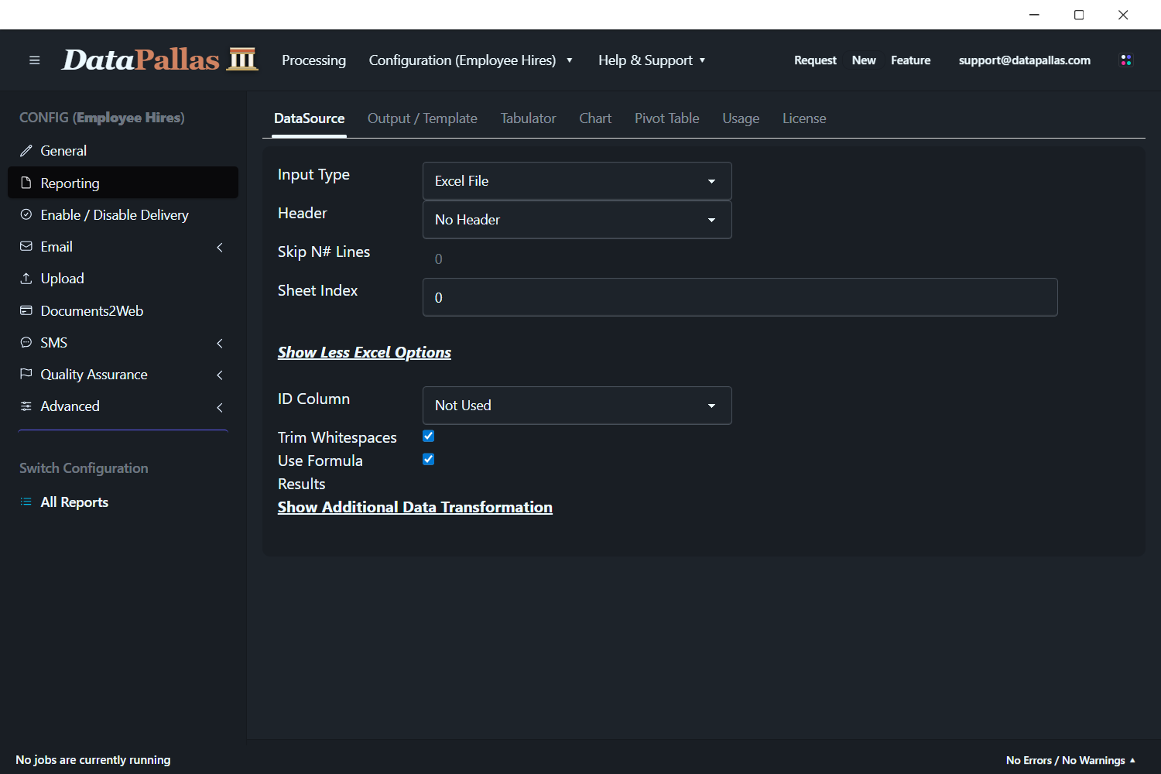Expand the Quality Assurance chevron

(220, 375)
